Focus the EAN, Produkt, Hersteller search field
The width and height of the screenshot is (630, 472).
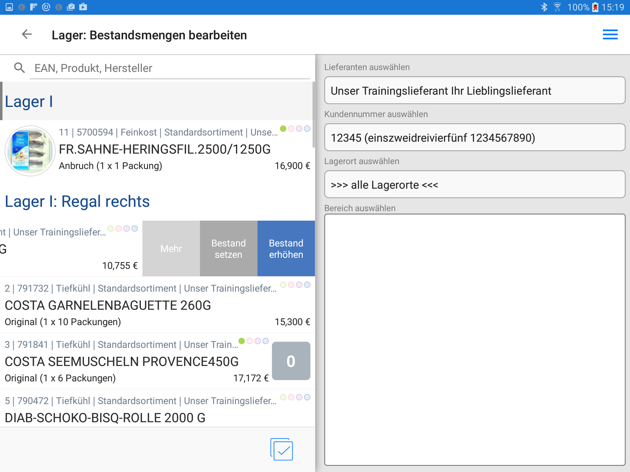pos(169,68)
